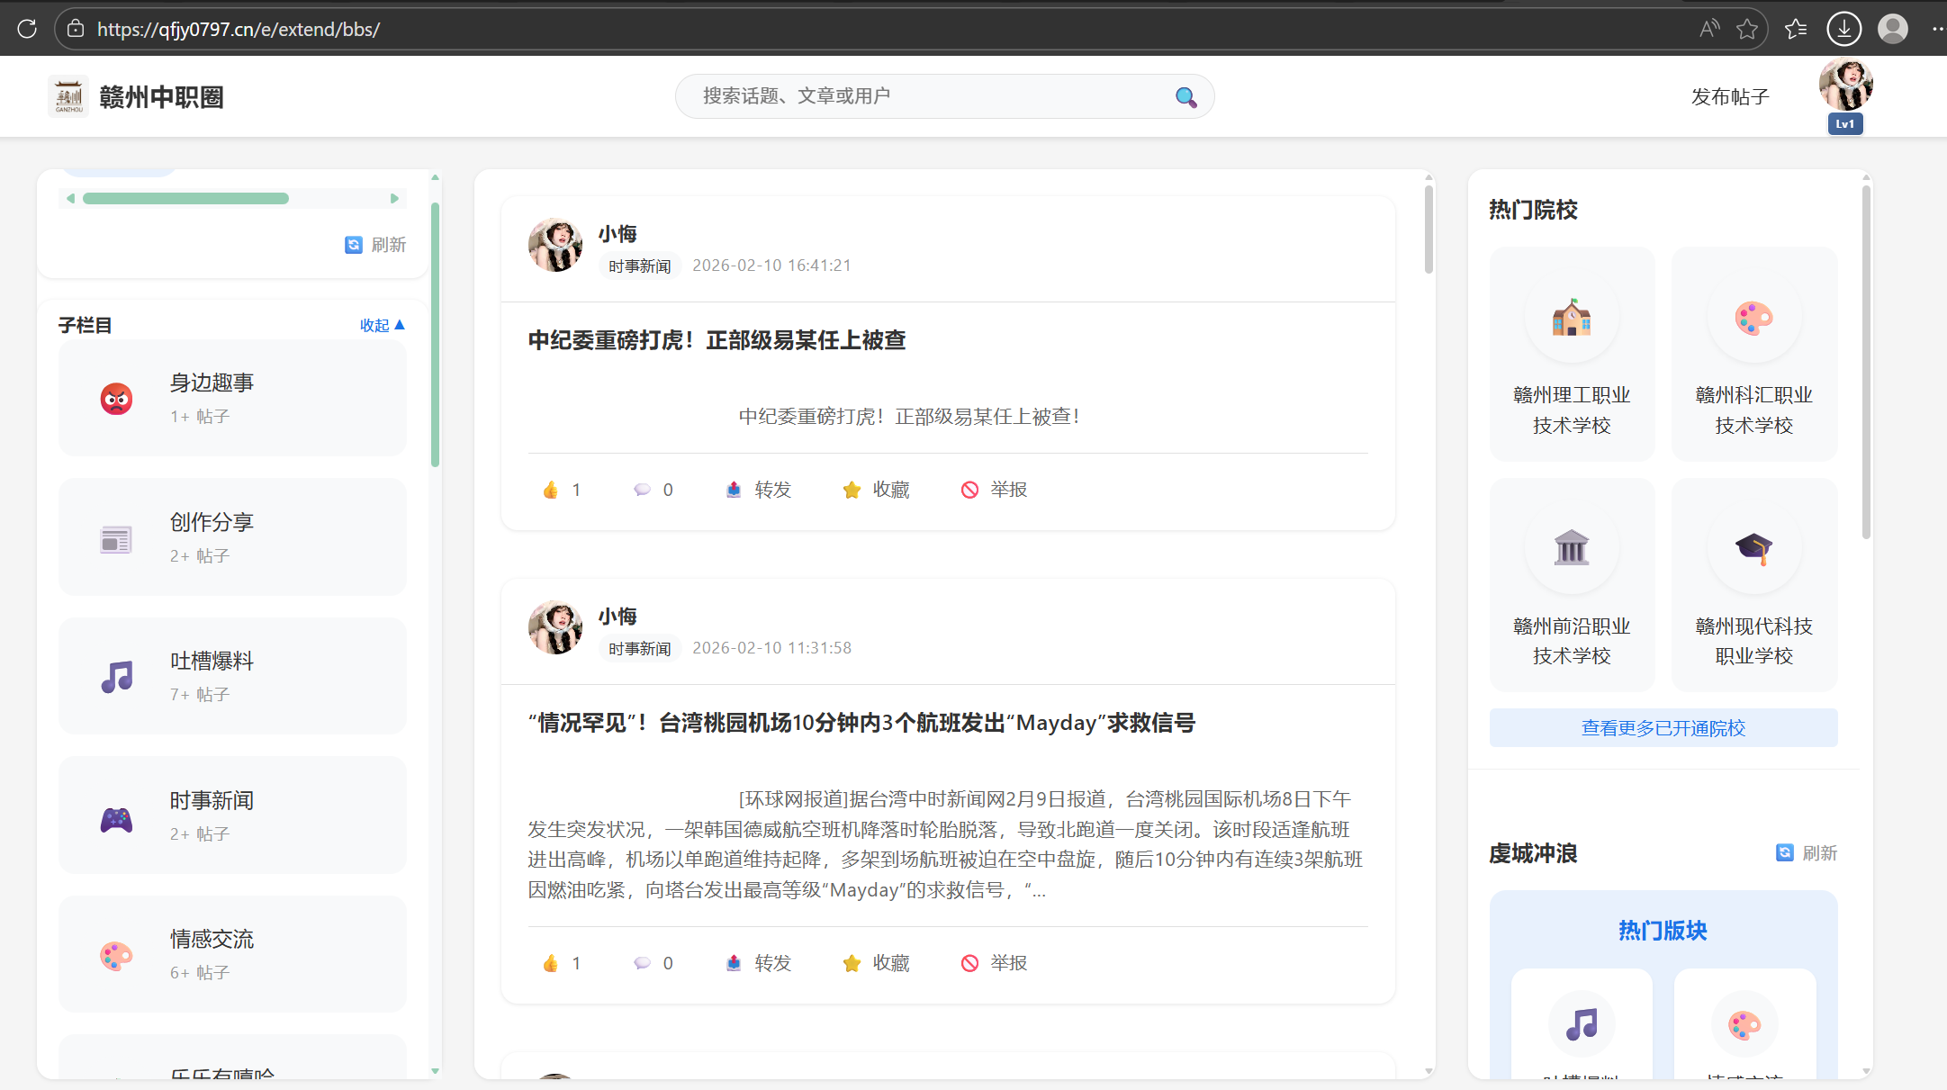Image resolution: width=1947 pixels, height=1090 pixels.
Task: Click the search magnifier icon
Action: point(1185,97)
